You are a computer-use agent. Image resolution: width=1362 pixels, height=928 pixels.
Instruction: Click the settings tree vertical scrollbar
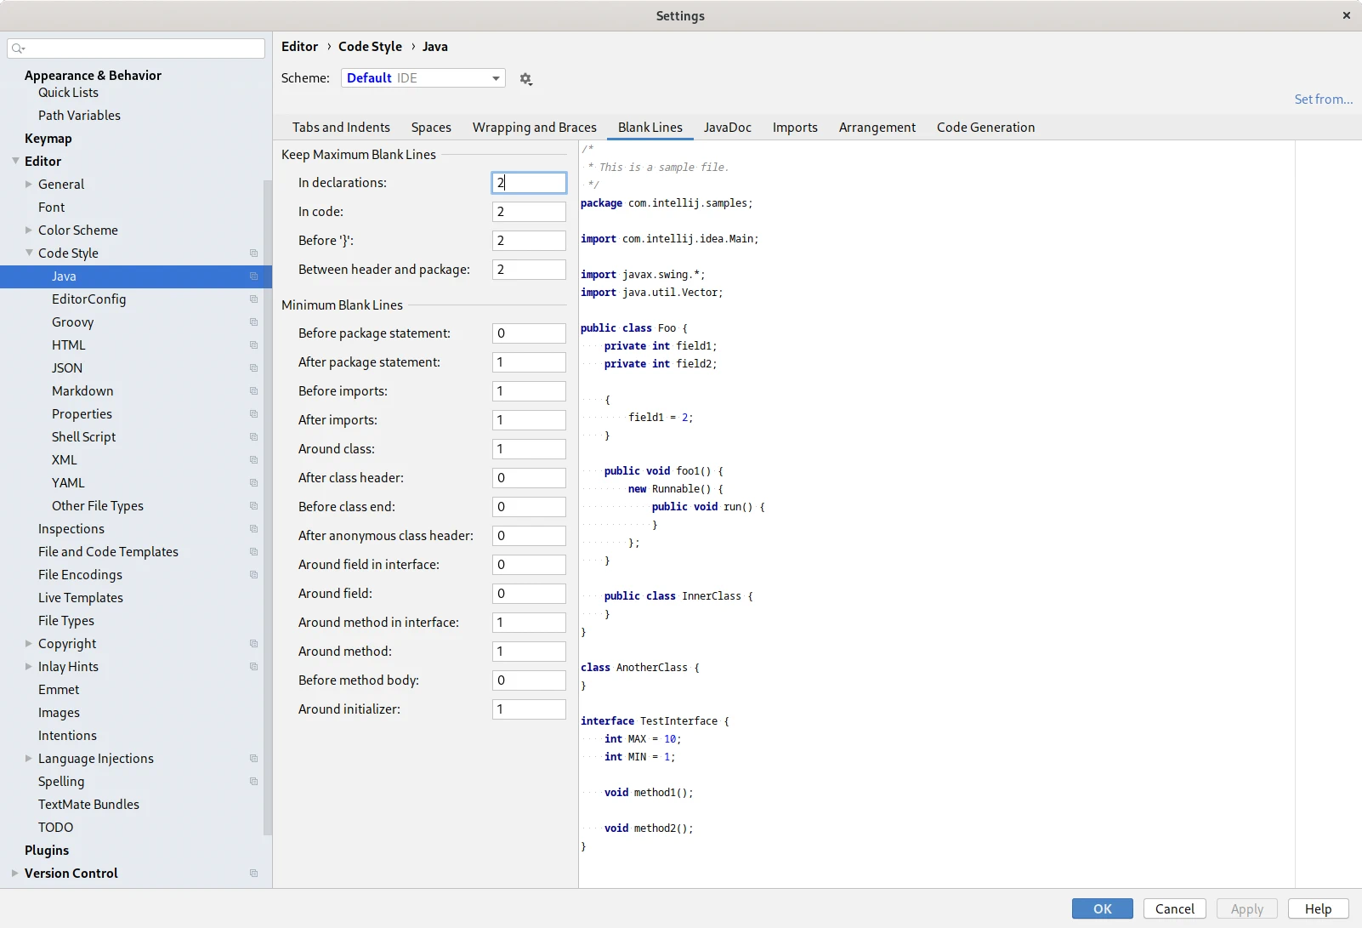[x=268, y=510]
